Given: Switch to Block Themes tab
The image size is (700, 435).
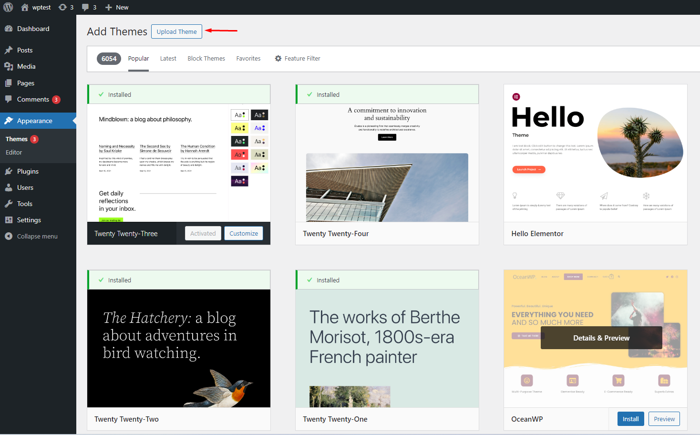Looking at the screenshot, I should coord(206,58).
